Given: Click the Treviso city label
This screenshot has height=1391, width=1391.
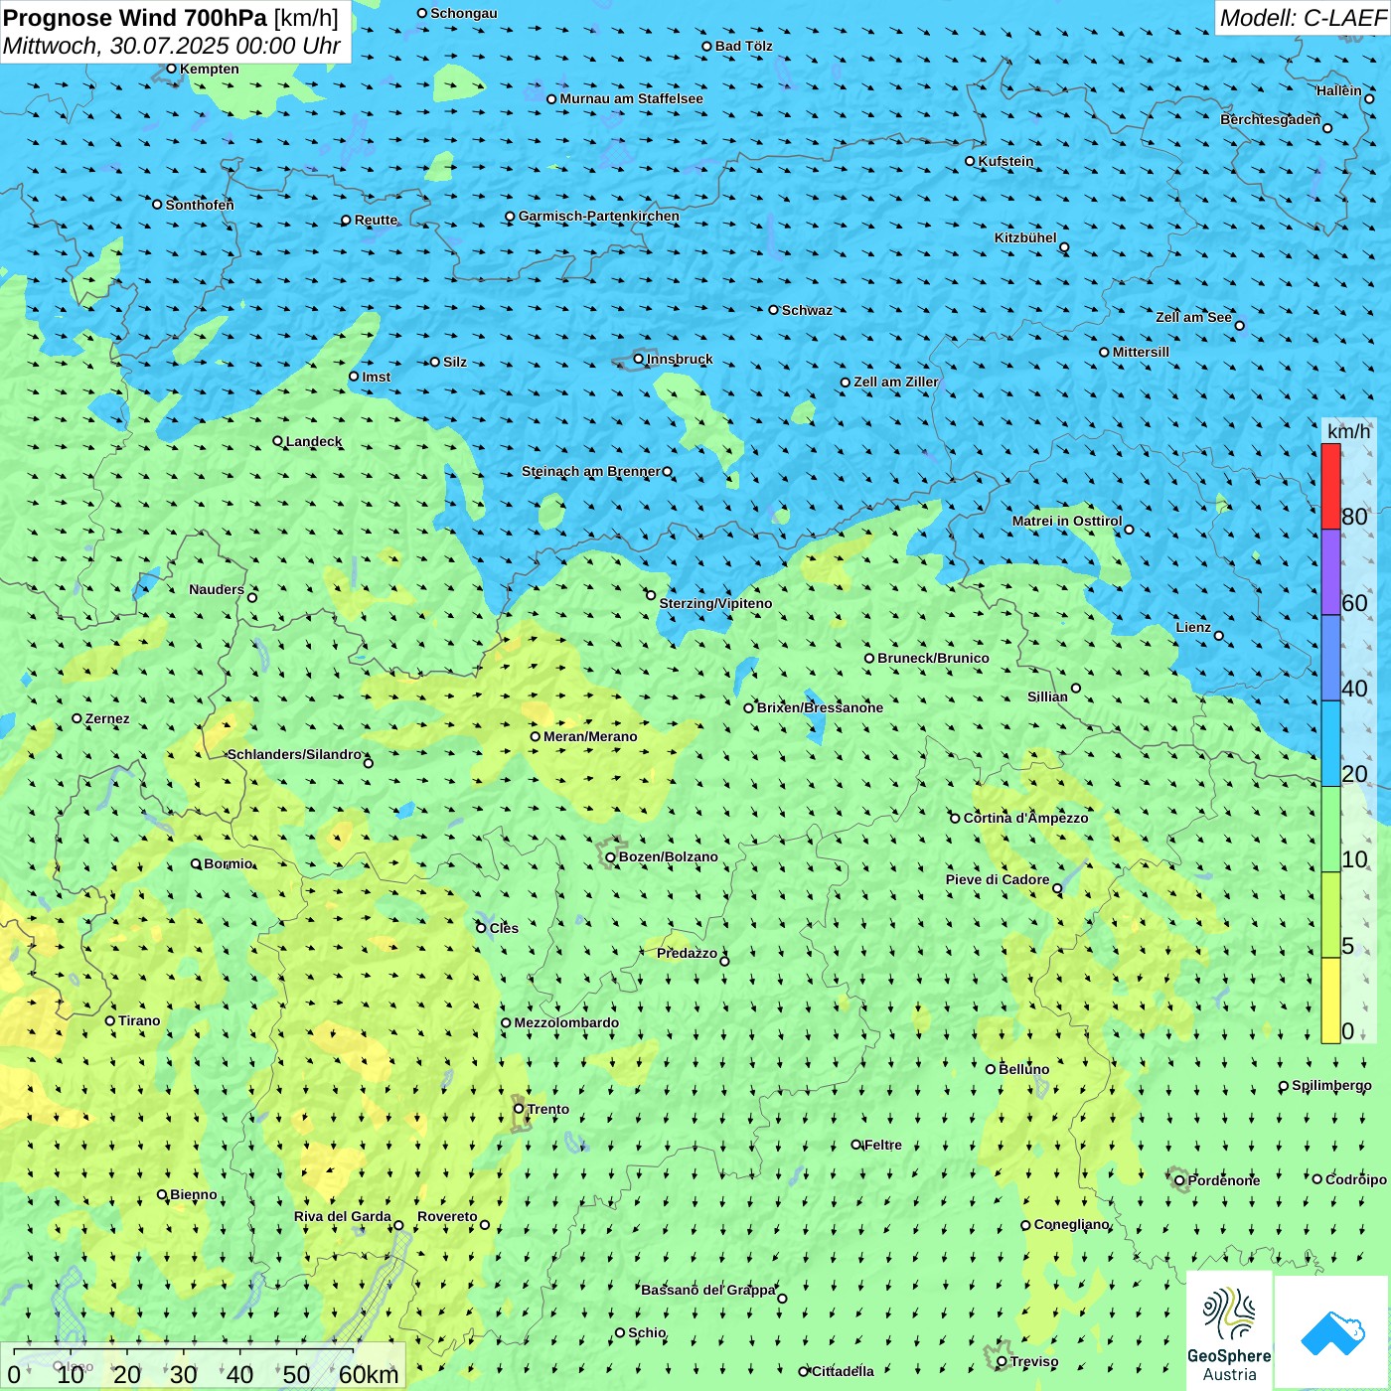Looking at the screenshot, I should (x=1033, y=1361).
